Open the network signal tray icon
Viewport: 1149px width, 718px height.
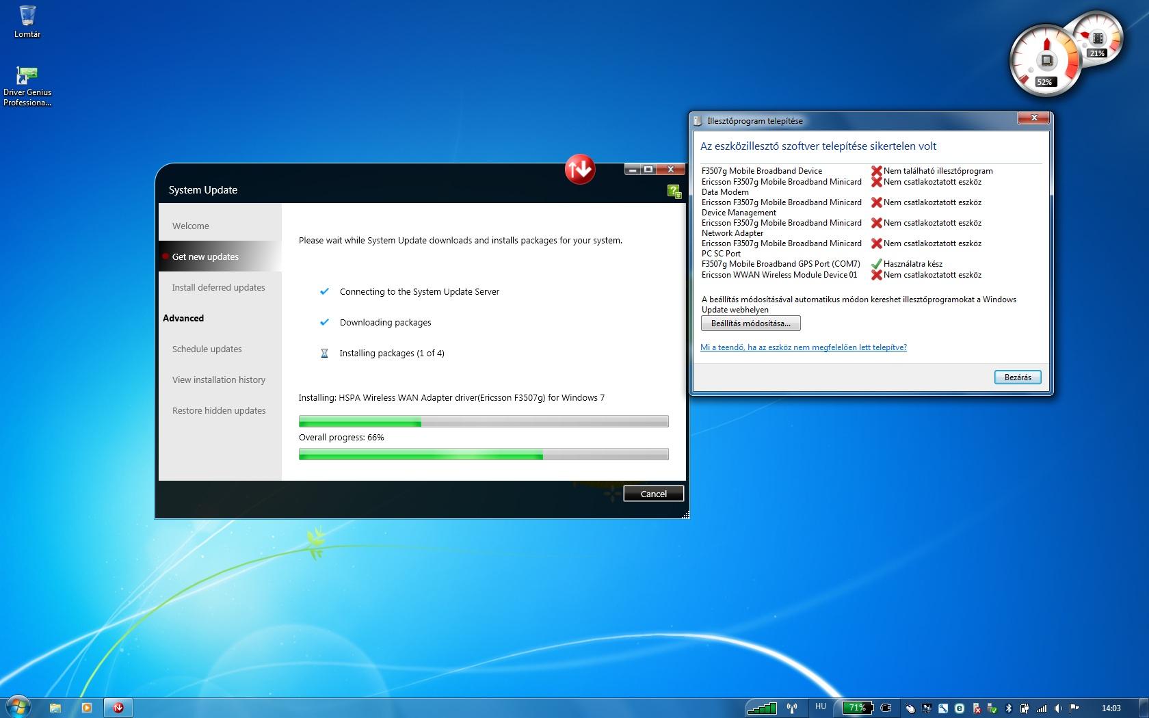pos(1042,708)
